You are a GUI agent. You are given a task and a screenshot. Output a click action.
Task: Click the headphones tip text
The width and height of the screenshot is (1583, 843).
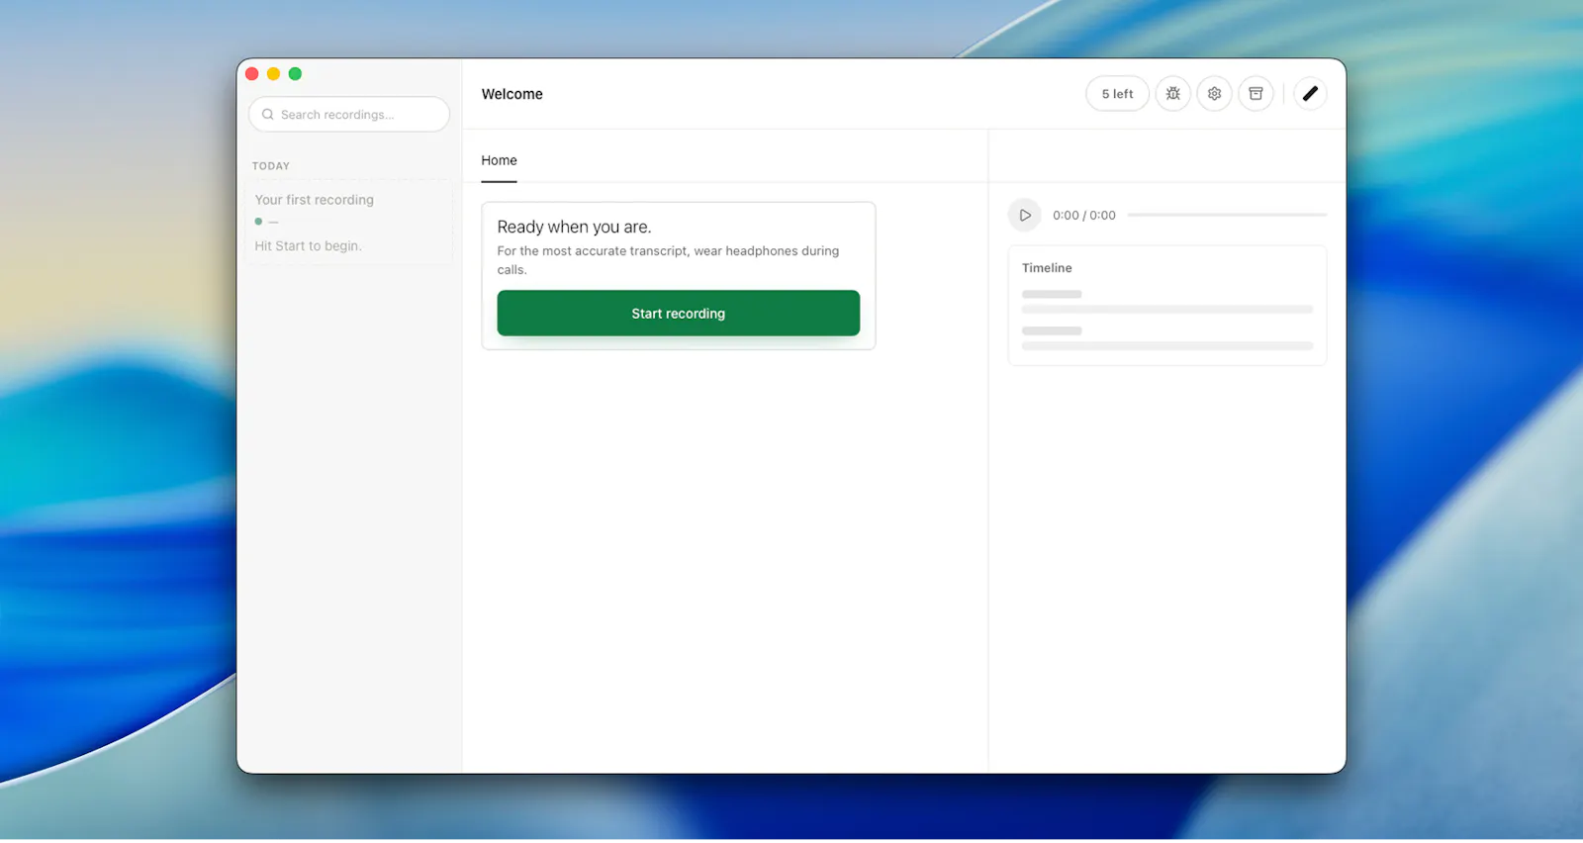coord(668,260)
